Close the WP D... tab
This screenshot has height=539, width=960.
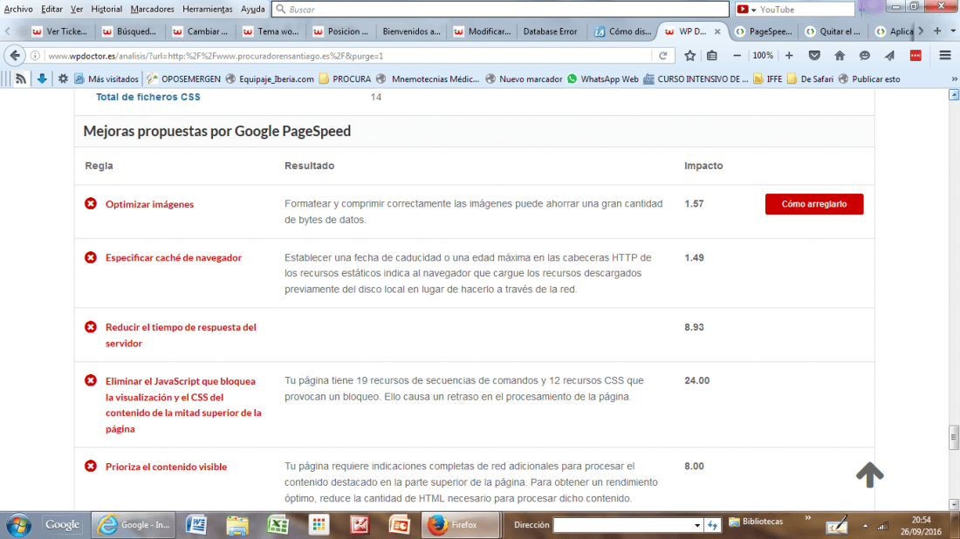[x=717, y=31]
